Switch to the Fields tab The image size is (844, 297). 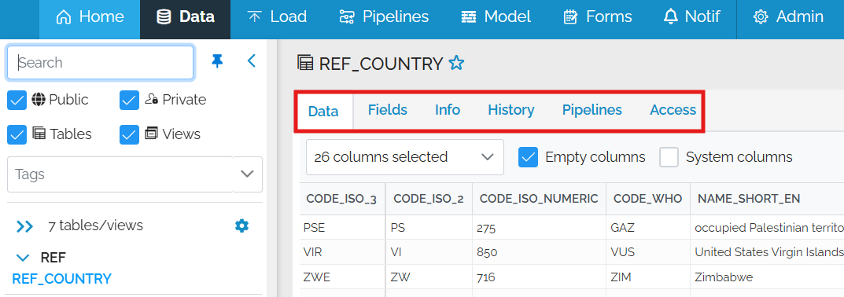(388, 110)
